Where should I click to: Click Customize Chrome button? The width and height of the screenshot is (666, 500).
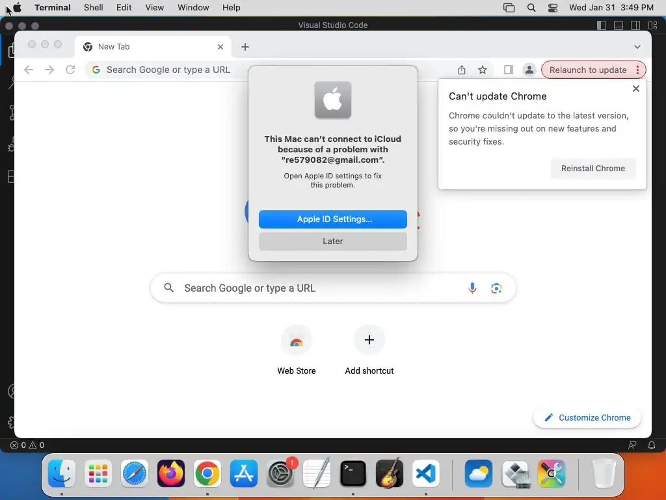[x=587, y=417]
